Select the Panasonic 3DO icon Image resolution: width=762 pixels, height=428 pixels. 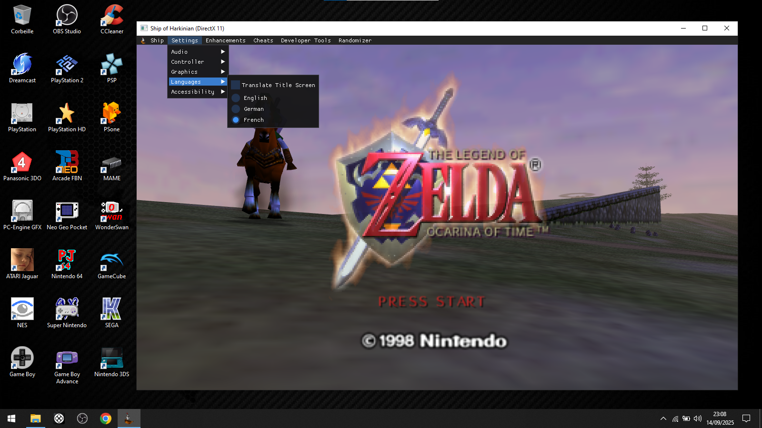tap(22, 166)
